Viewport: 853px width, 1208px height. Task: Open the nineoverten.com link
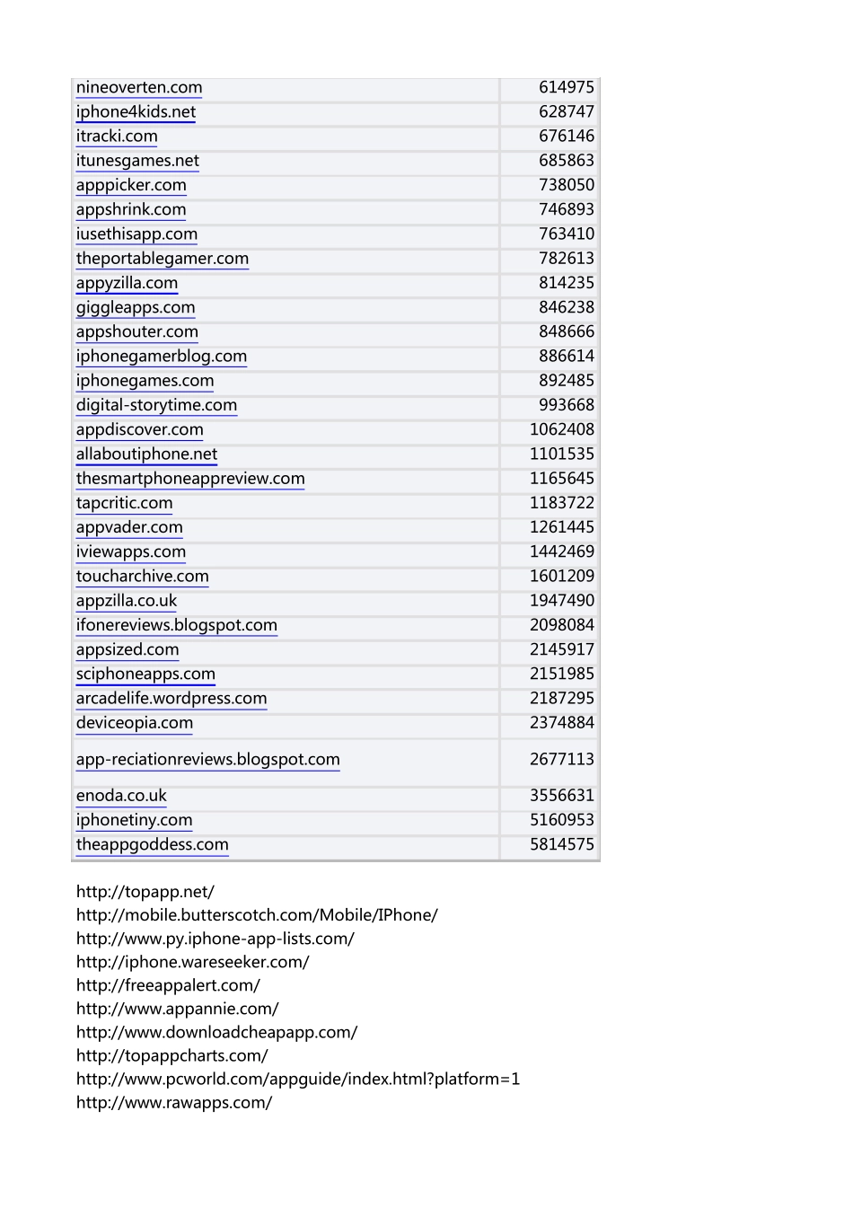tap(139, 88)
